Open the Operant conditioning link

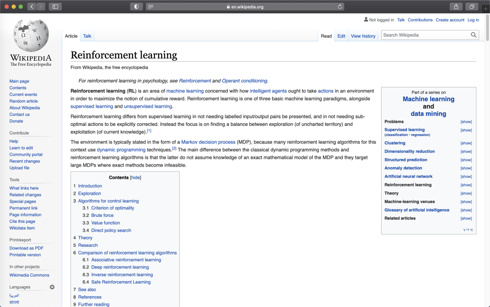coord(245,81)
